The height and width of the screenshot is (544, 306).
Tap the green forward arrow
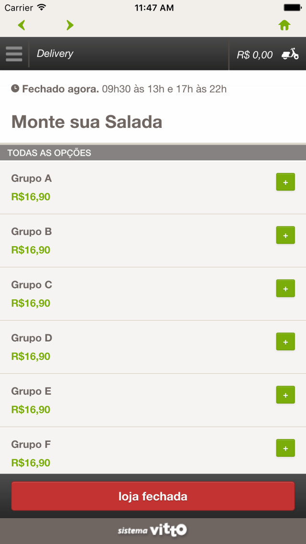pos(70,25)
